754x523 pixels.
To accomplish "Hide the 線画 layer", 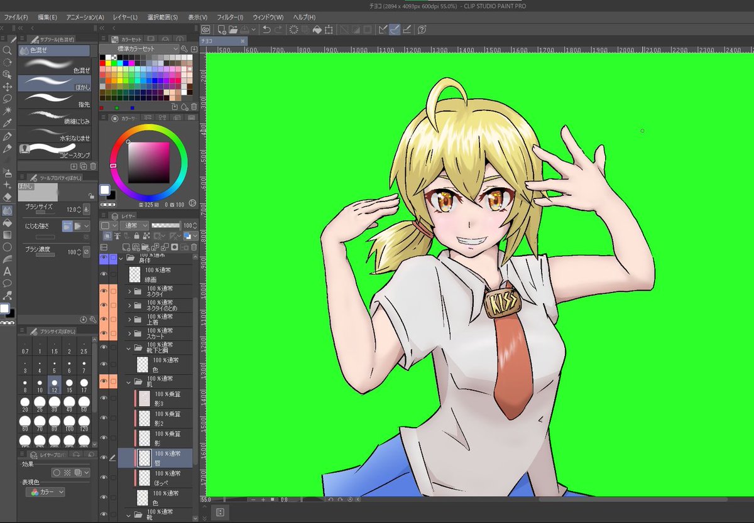I will (104, 274).
